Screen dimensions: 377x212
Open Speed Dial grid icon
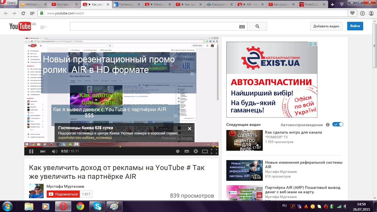tap(32, 13)
